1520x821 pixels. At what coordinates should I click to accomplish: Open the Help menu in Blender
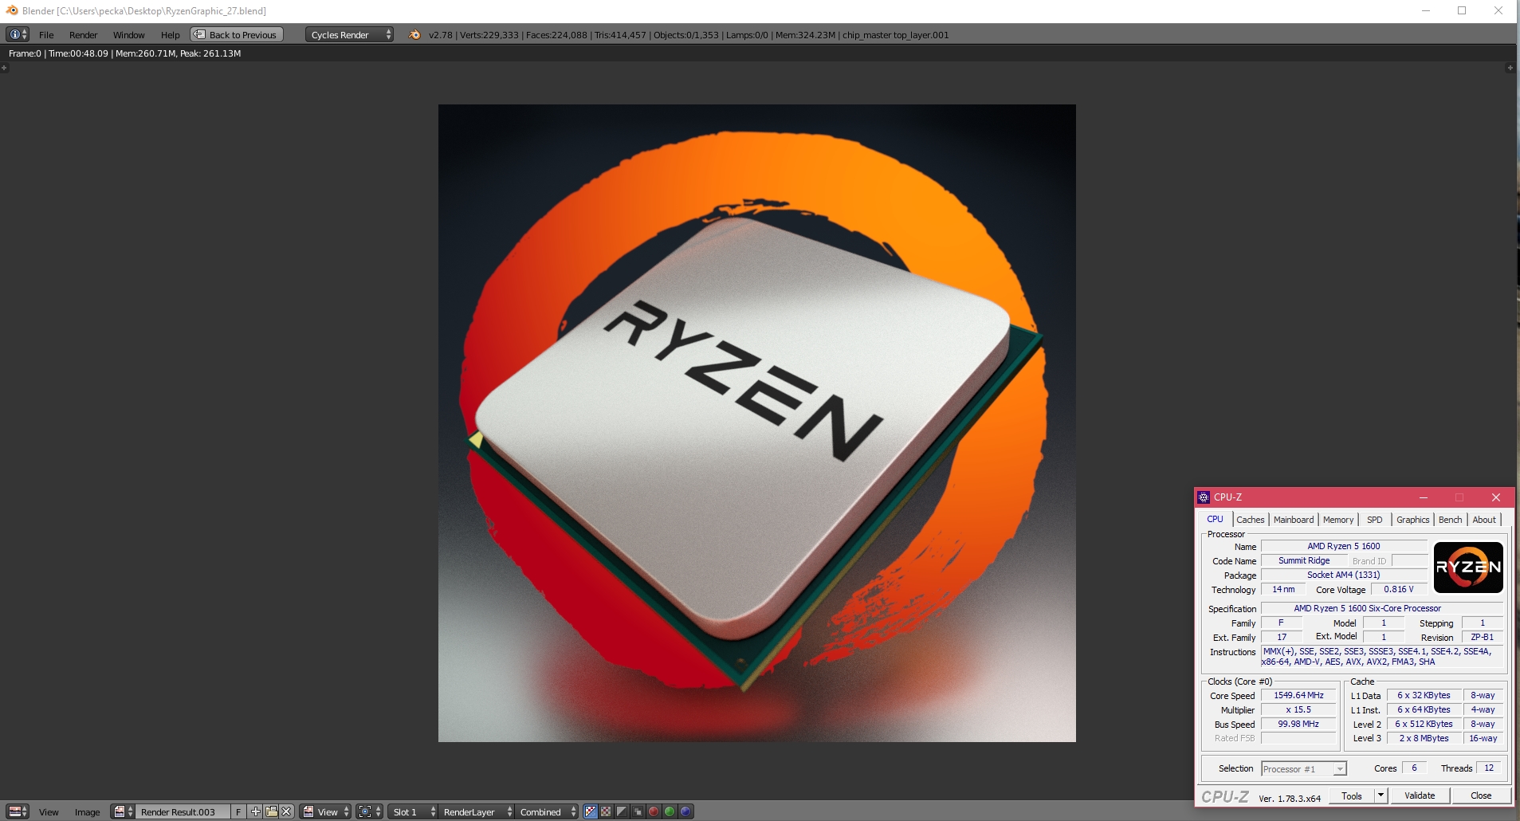170,35
